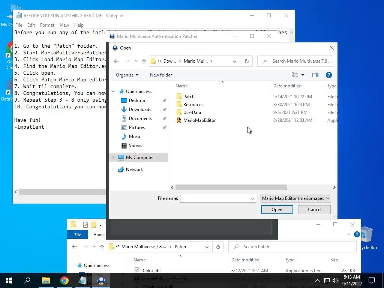Open volume control in system tray
Screen dimensions: 384x288
(x=335, y=280)
